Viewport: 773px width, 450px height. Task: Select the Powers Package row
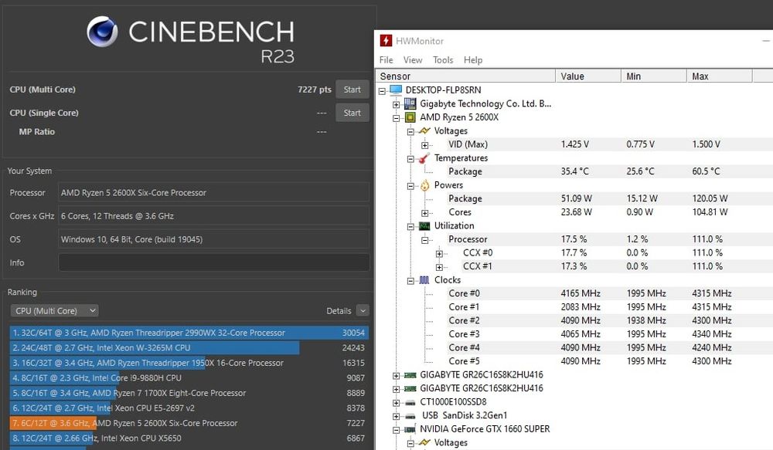(599, 198)
